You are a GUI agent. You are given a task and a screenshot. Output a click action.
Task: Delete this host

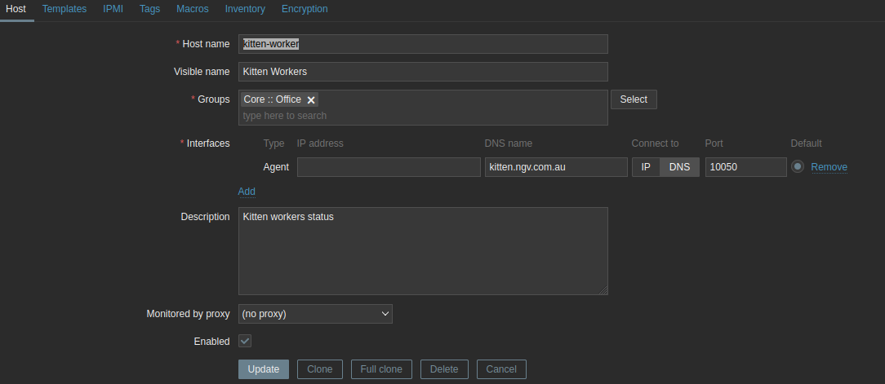pos(444,369)
